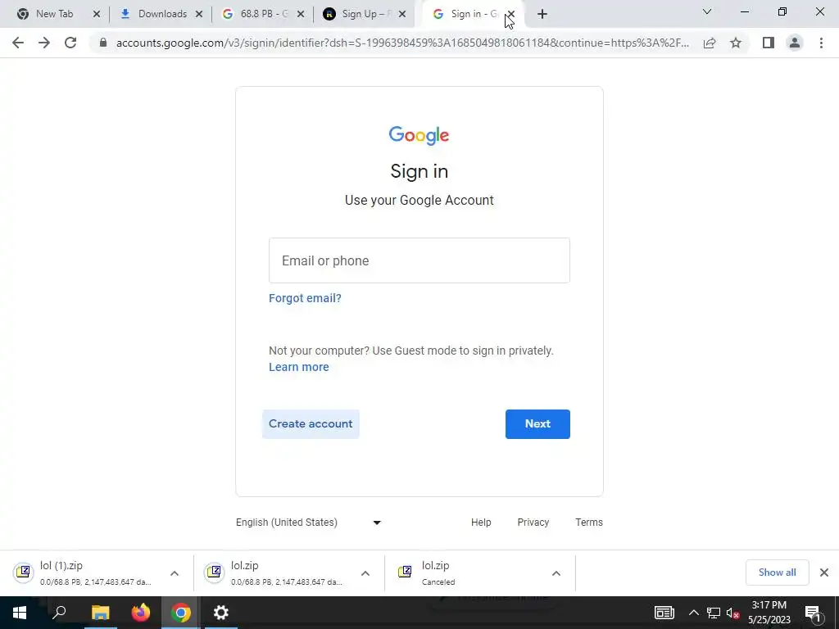Screen dimensions: 839x629
Task: Open Chrome's three-dot menu
Action: pyautogui.click(x=821, y=43)
